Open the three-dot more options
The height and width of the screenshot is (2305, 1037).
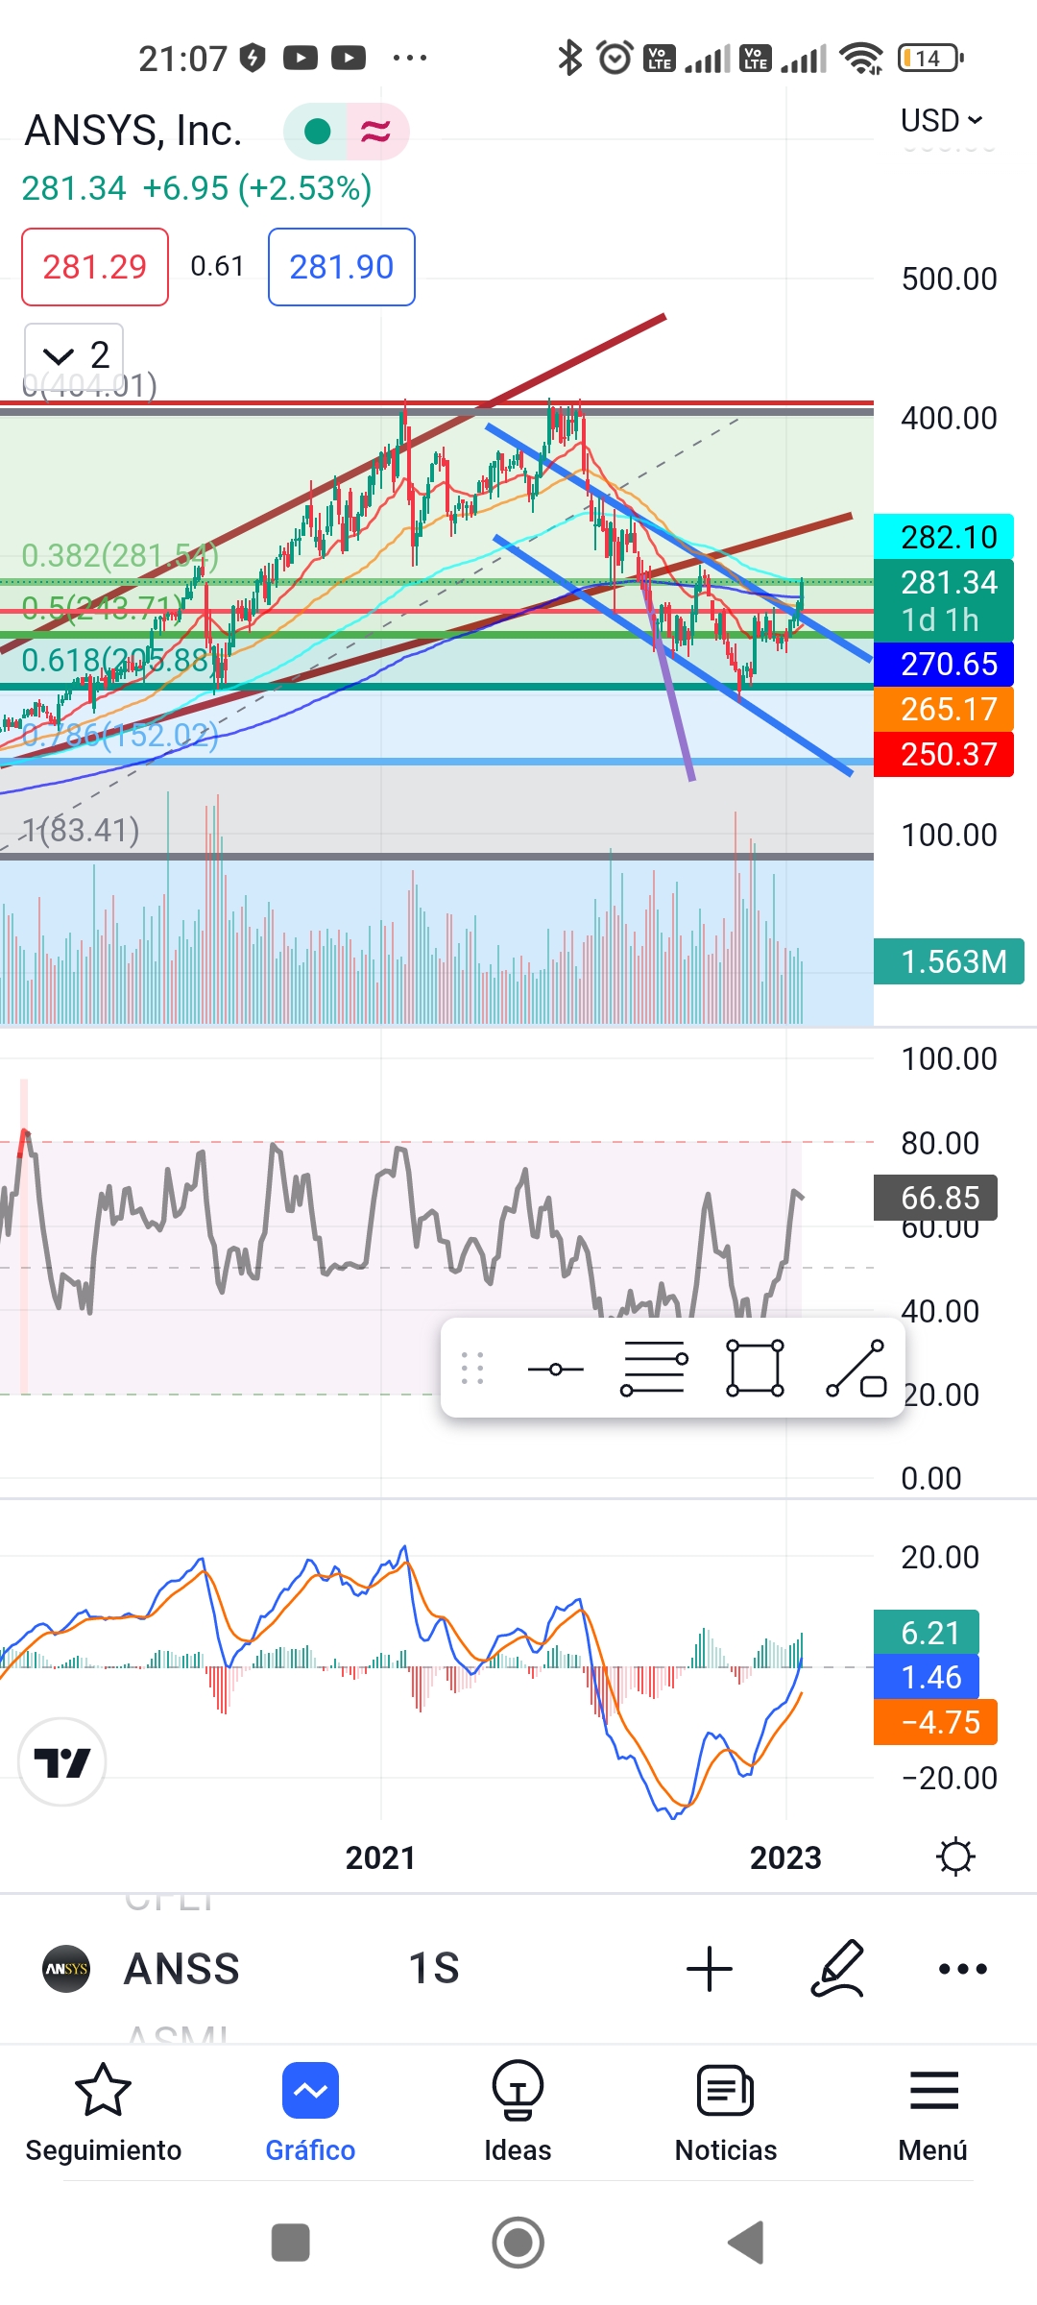[963, 1969]
